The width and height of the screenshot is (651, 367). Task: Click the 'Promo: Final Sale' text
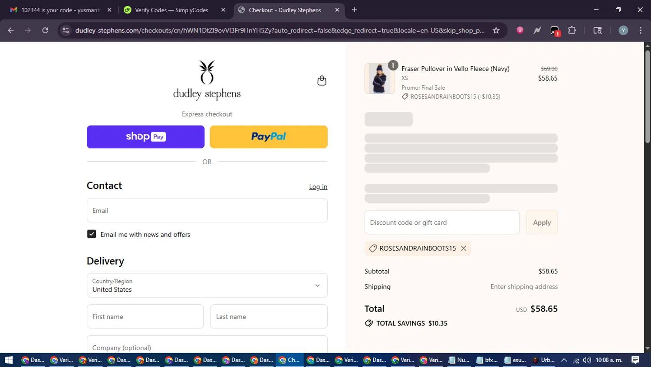tap(423, 88)
